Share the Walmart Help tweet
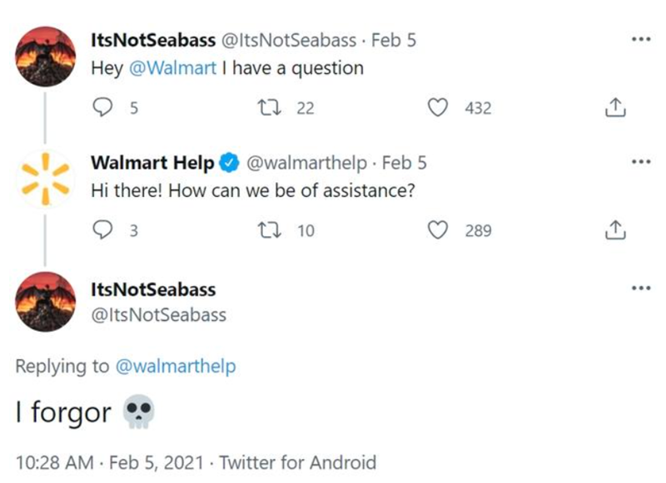This screenshot has width=666, height=483. click(614, 229)
